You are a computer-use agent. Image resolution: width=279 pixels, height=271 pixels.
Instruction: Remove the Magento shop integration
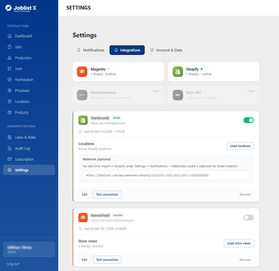click(245, 260)
